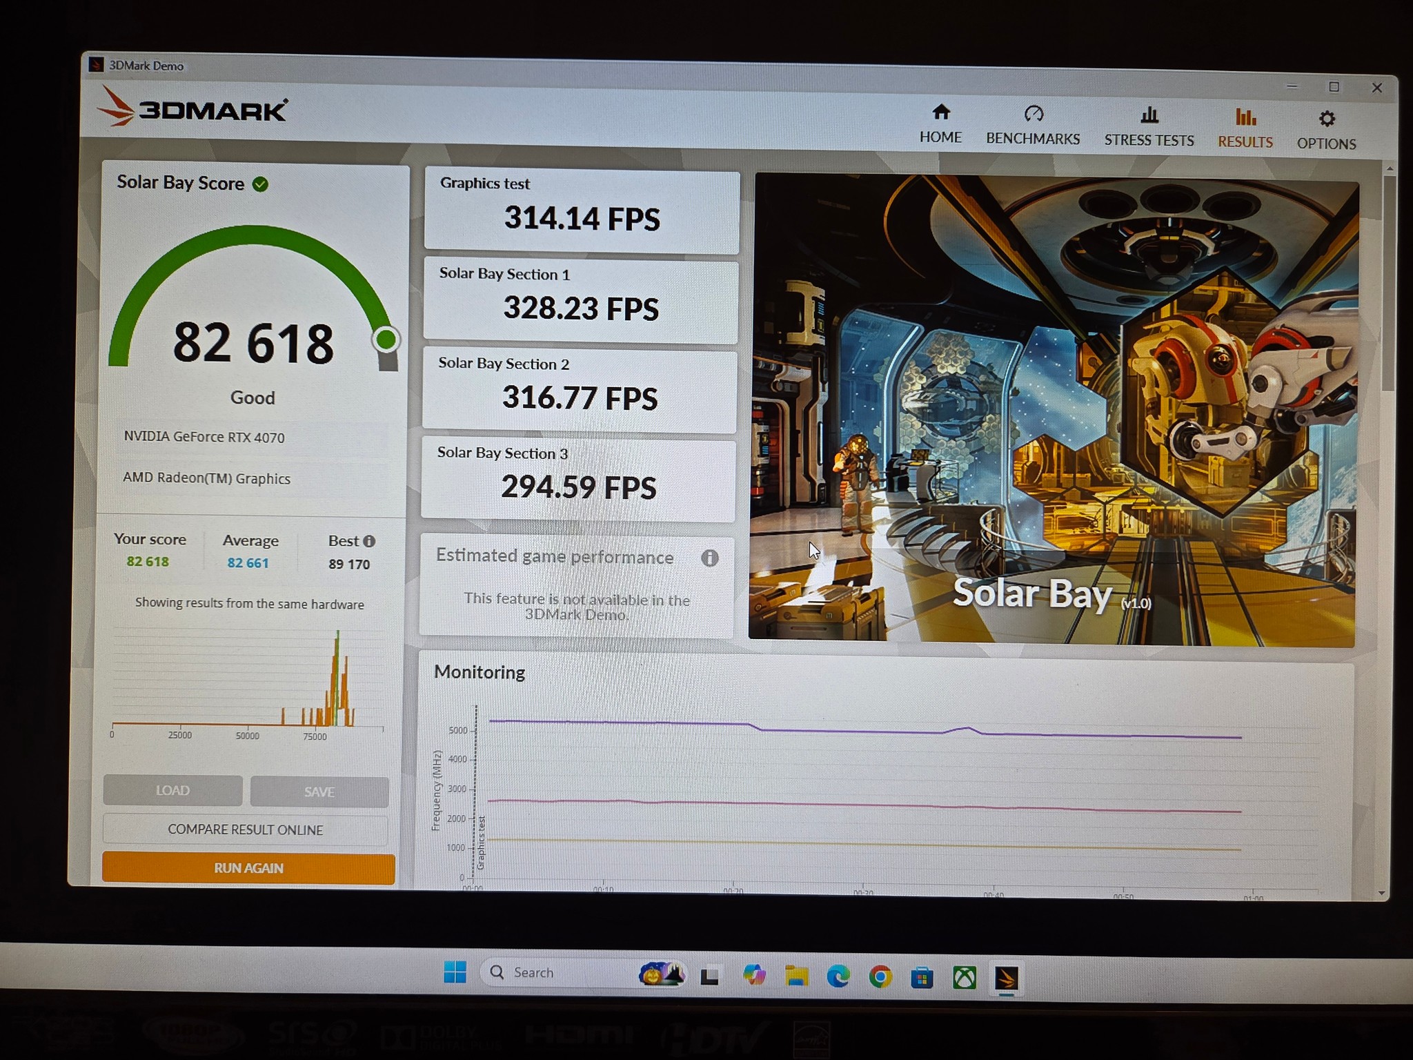
Task: Click the green marker on the score gauge
Action: coord(386,339)
